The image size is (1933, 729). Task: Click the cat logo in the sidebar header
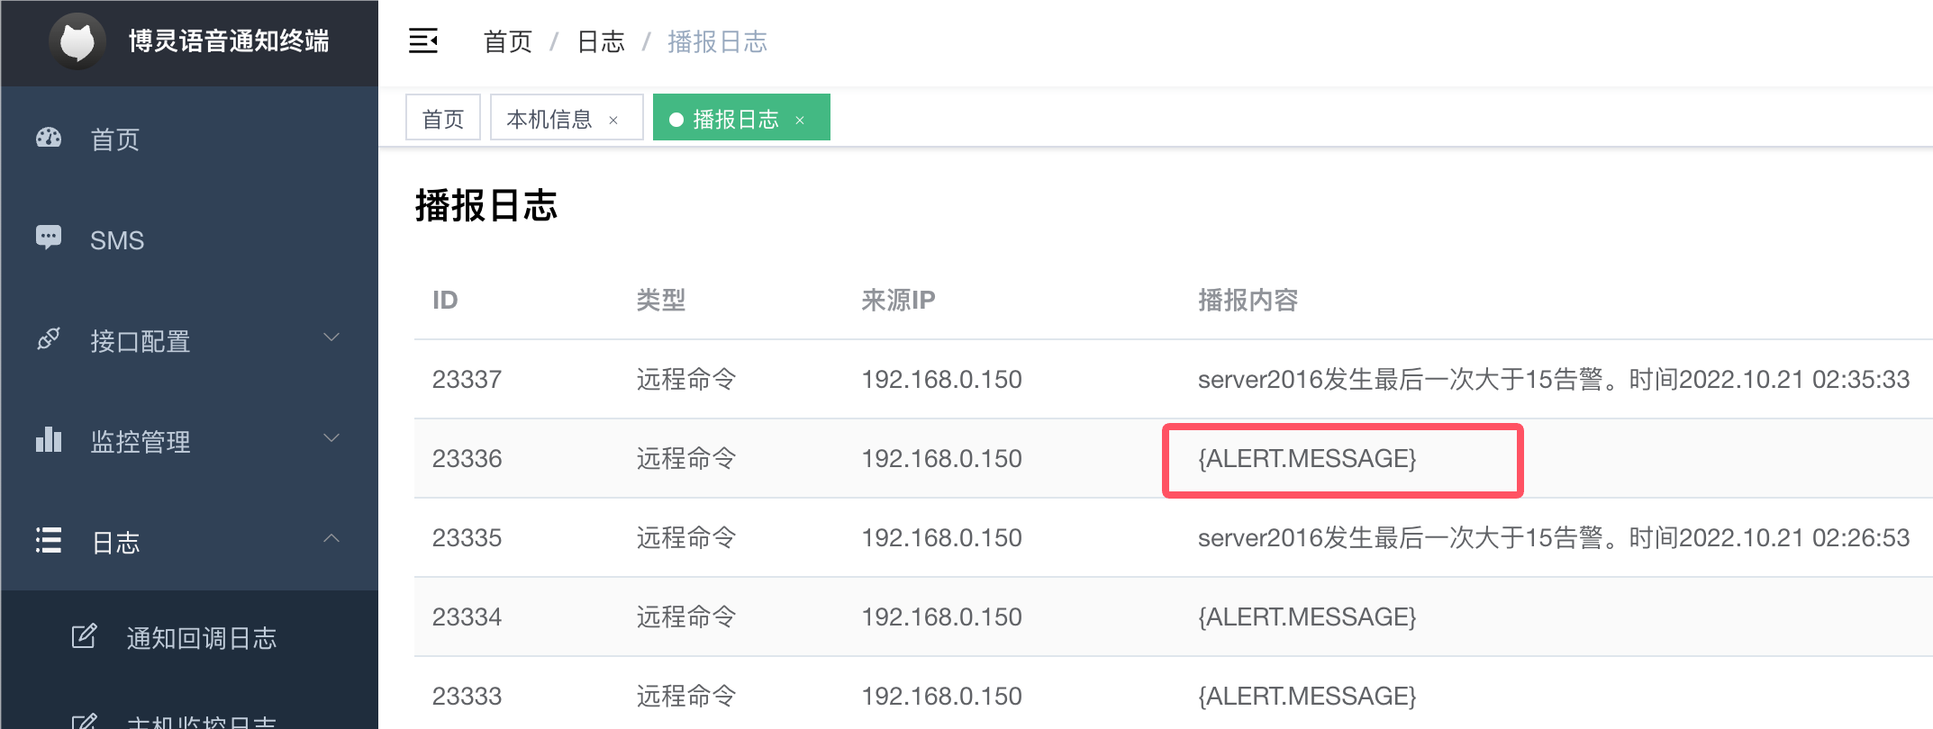(77, 41)
